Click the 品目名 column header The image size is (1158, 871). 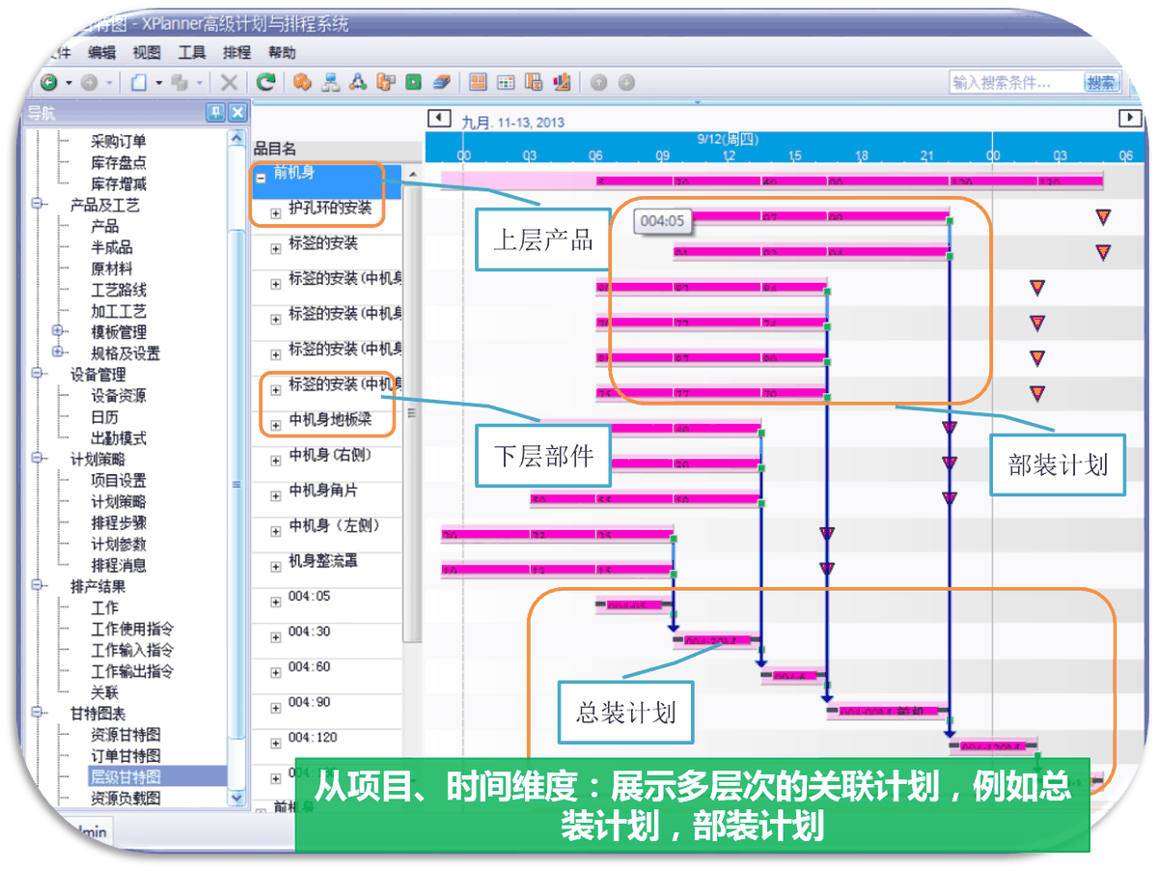coord(275,150)
